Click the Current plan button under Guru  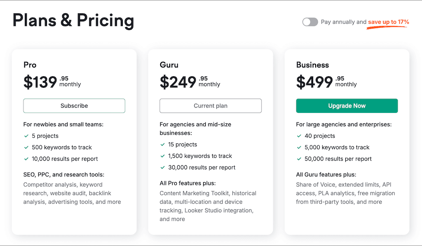point(210,105)
